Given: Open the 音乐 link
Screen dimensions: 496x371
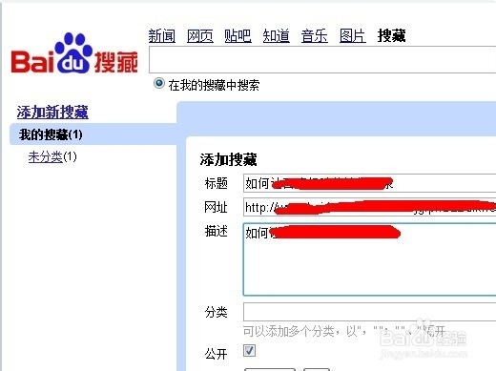Looking at the screenshot, I should 314,35.
